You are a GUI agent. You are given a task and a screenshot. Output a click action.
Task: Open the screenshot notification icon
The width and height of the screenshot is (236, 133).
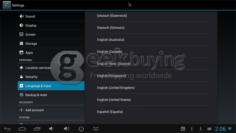point(183,128)
